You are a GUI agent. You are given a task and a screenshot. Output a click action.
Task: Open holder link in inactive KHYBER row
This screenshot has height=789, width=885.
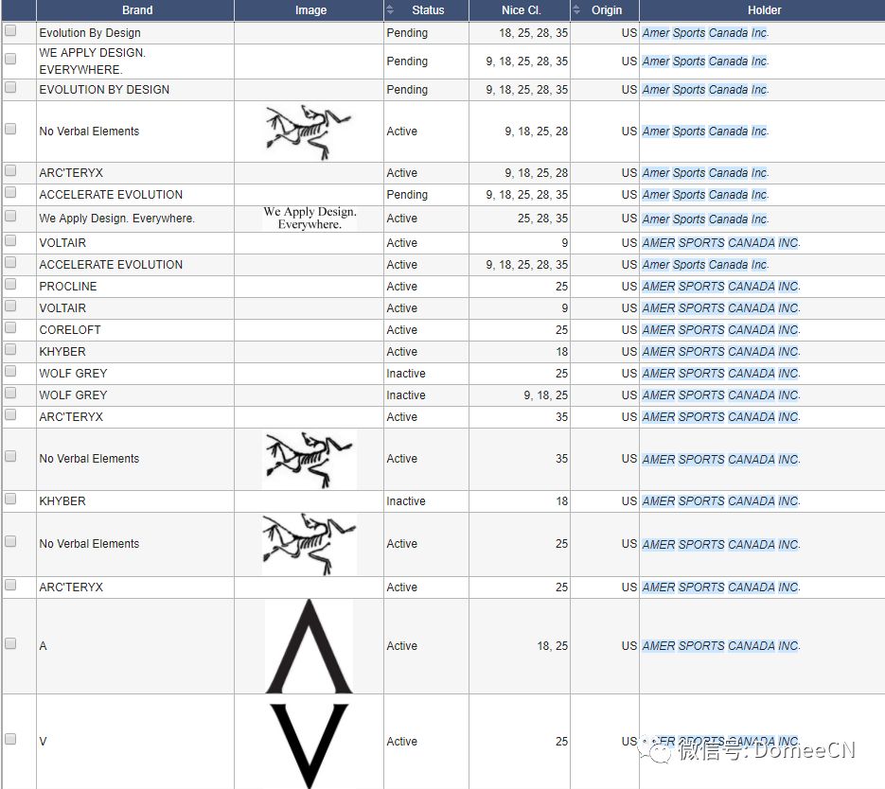click(720, 500)
